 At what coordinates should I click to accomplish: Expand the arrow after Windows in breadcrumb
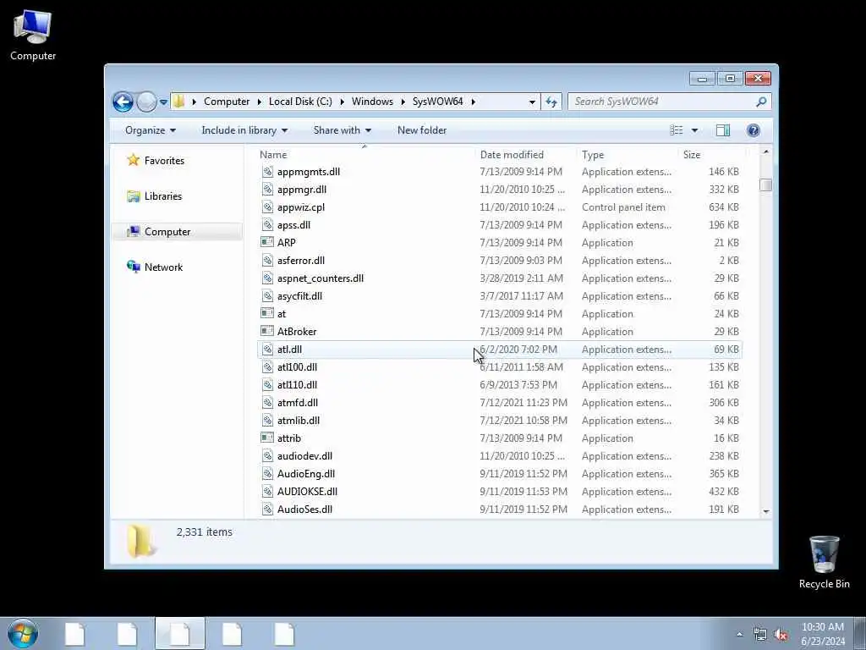[403, 102]
